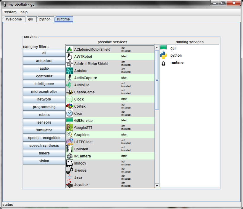This screenshot has width=243, height=209.
Task: Filter services by intelligence
Action: pos(44,84)
